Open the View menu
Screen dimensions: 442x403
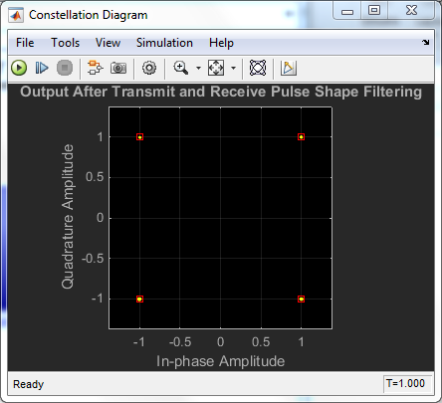[x=108, y=43]
